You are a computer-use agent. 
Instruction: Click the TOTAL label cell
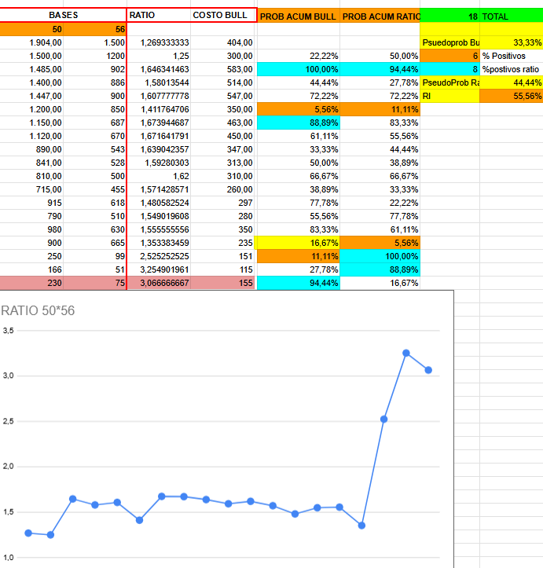click(511, 16)
